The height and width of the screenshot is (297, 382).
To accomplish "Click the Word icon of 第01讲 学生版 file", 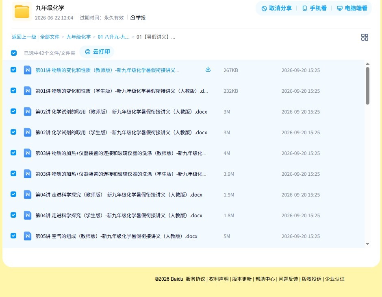I will (x=28, y=91).
